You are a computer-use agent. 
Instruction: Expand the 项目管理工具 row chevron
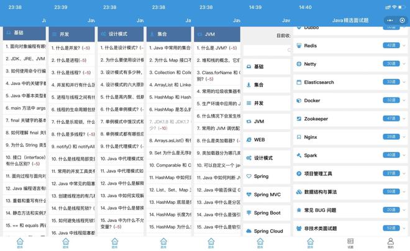[x=404, y=174]
